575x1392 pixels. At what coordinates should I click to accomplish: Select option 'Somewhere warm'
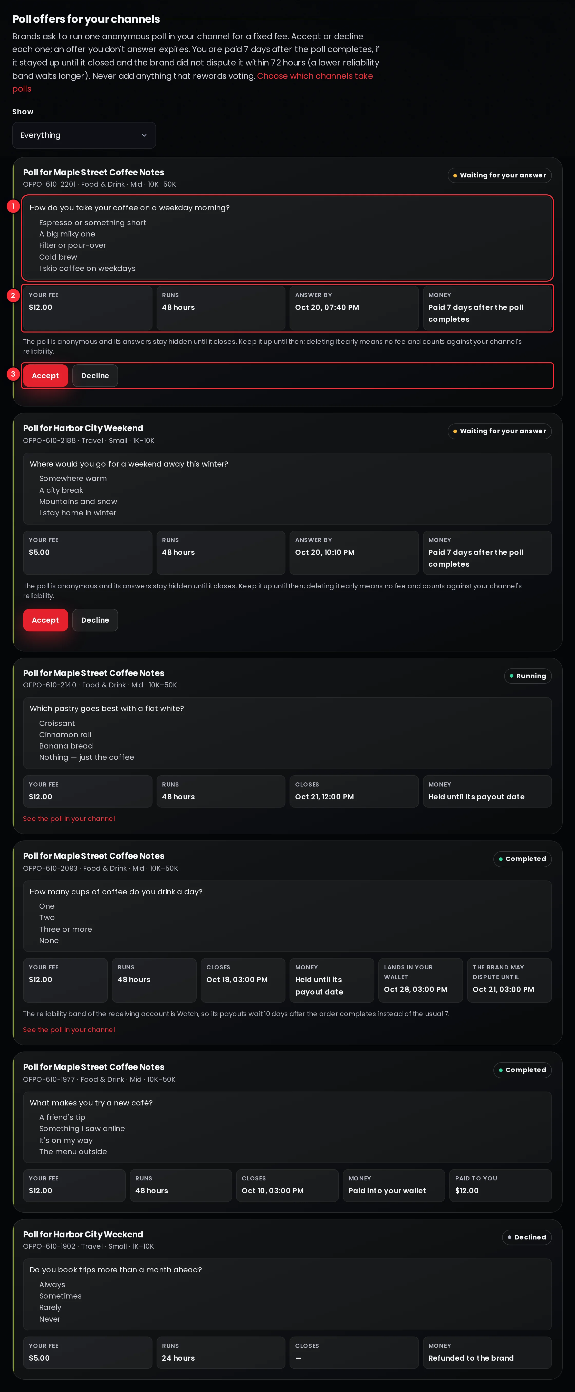73,478
